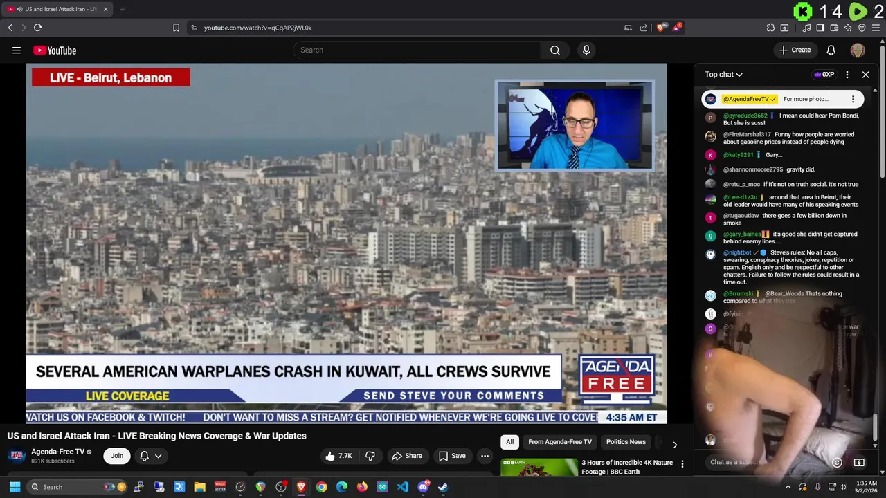
Task: Open the subscription notification bell dropdown
Action: click(x=151, y=456)
